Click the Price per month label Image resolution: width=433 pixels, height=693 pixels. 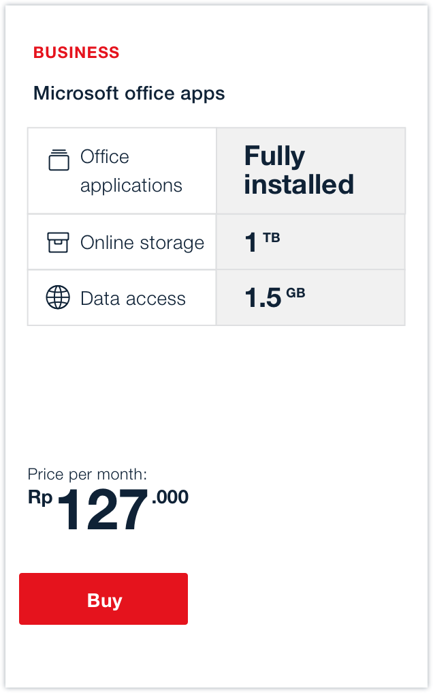(87, 474)
